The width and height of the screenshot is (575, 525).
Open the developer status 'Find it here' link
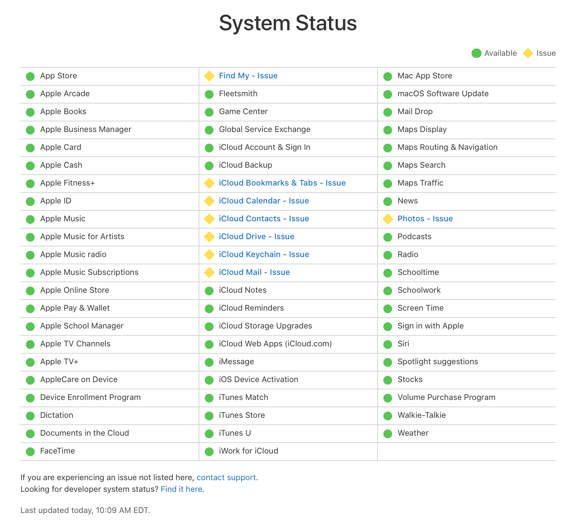pyautogui.click(x=181, y=489)
